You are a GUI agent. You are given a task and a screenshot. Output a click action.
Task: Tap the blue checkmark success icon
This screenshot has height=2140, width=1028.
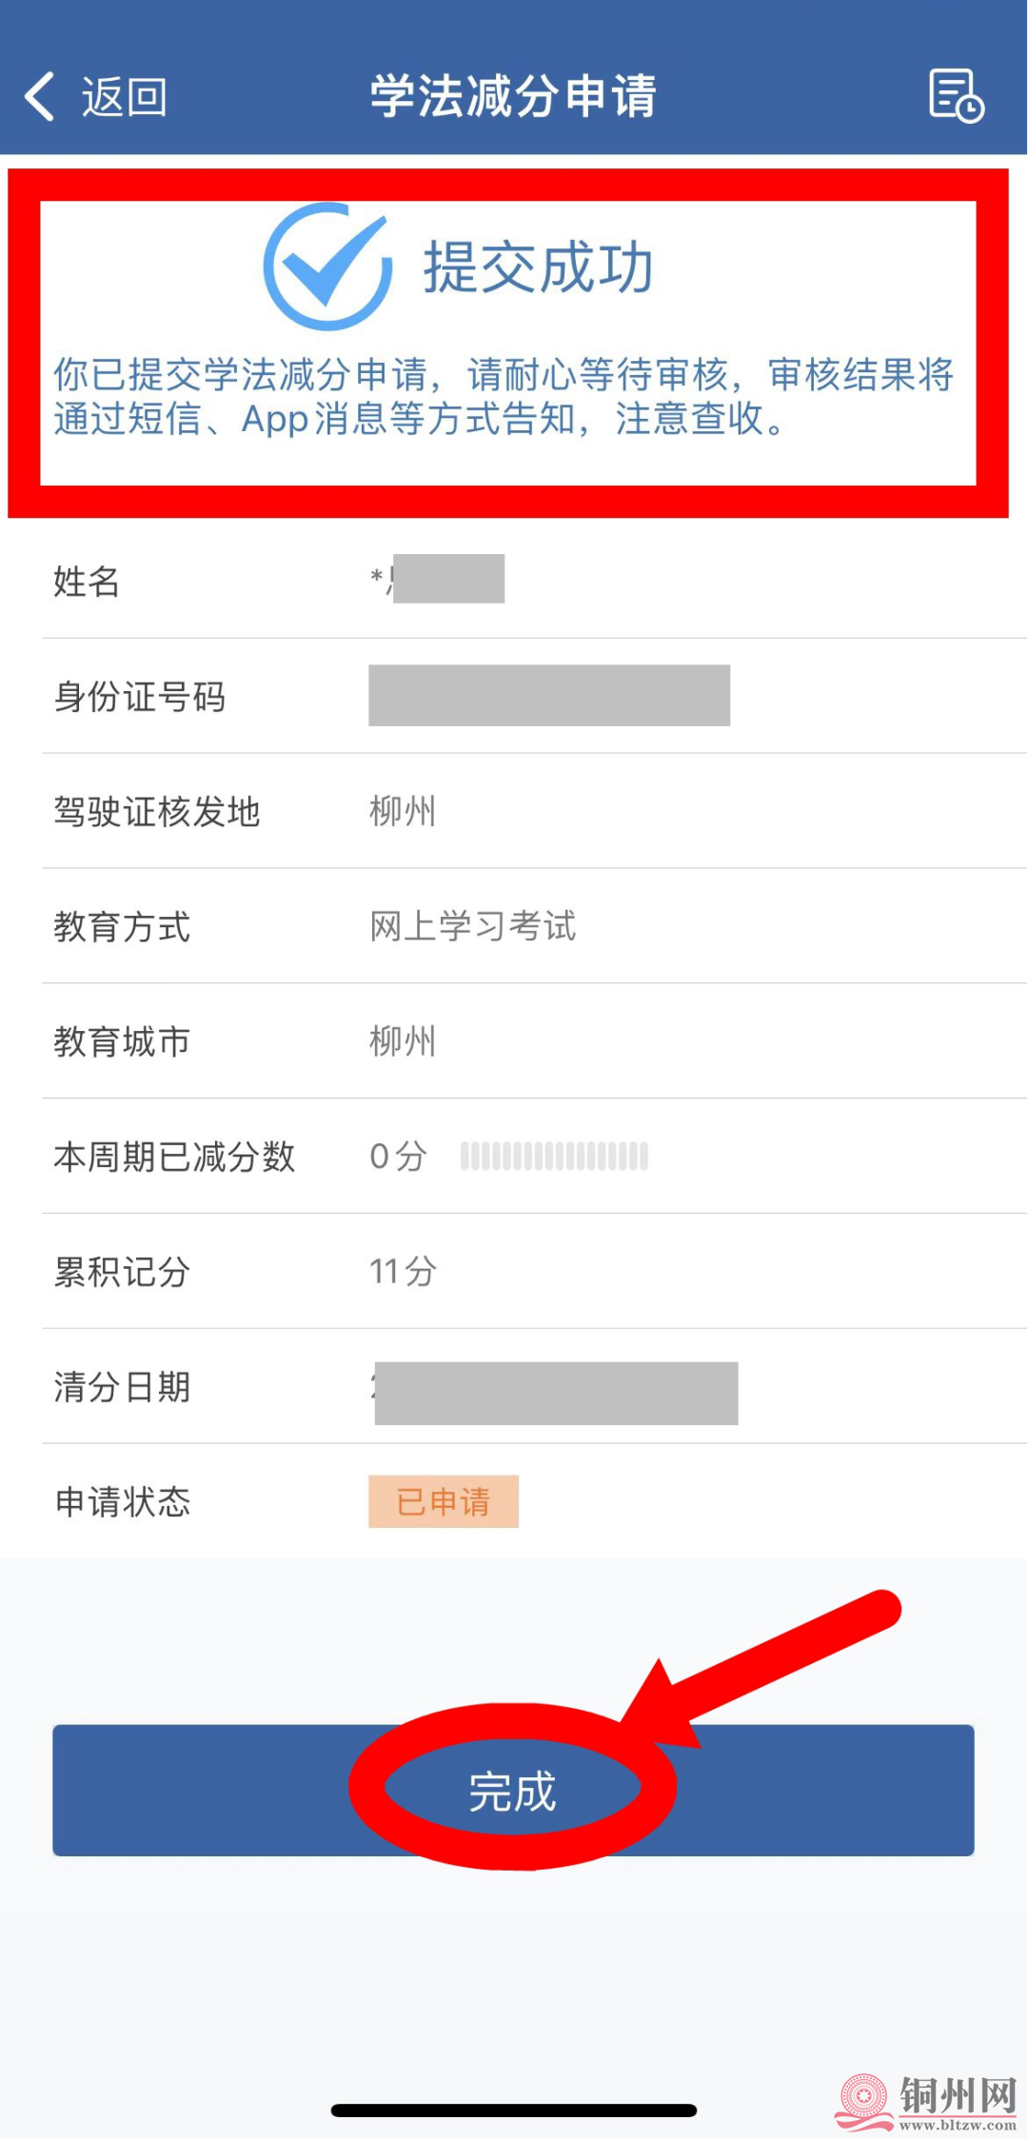click(327, 267)
